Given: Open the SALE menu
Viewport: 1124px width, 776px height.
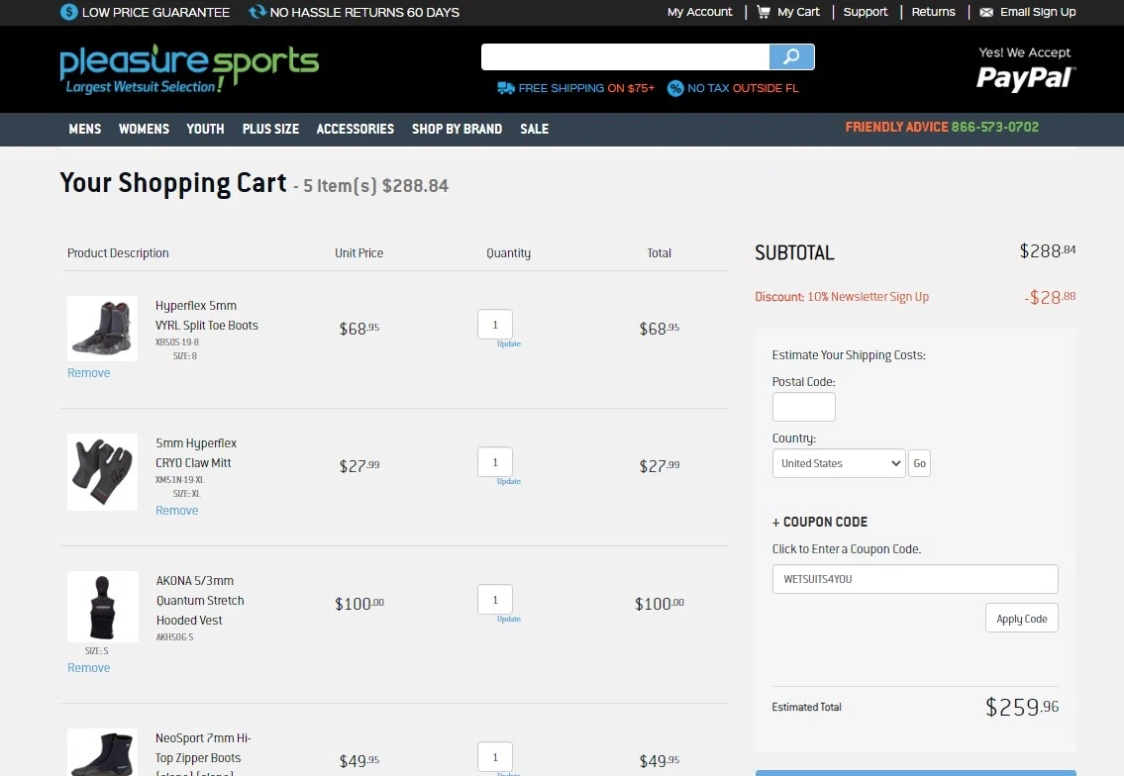Looking at the screenshot, I should point(534,129).
